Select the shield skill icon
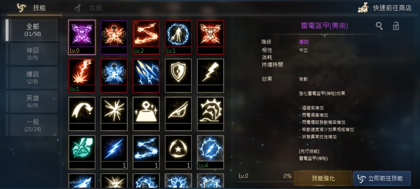420x189 pixels. tap(178, 76)
